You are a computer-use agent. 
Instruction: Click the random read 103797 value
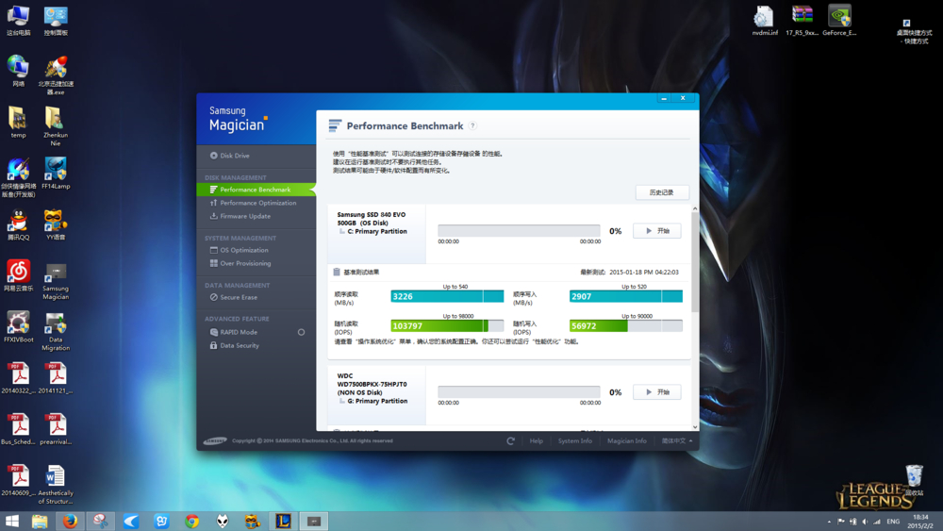click(x=407, y=326)
